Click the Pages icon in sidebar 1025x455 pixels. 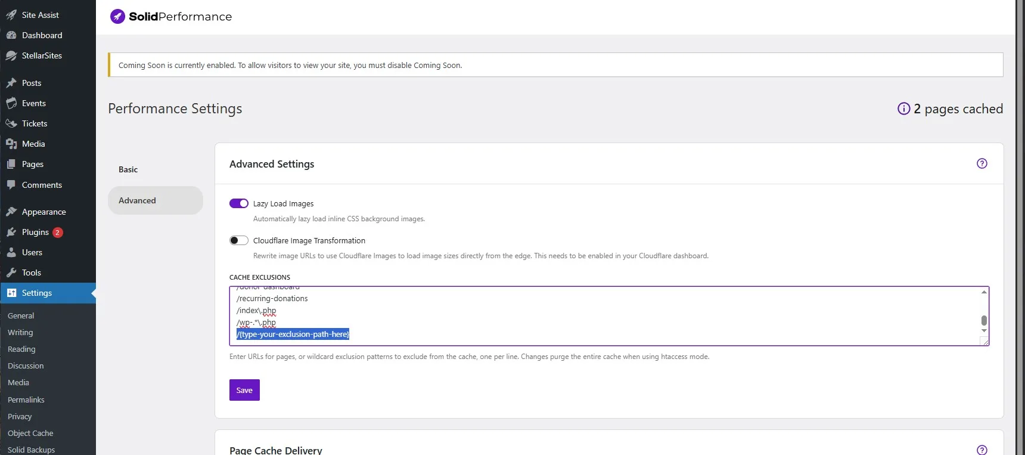tap(11, 164)
